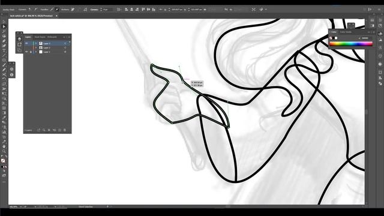Select the Free Transform tool
Screen dimensions: 384x216
point(4,94)
